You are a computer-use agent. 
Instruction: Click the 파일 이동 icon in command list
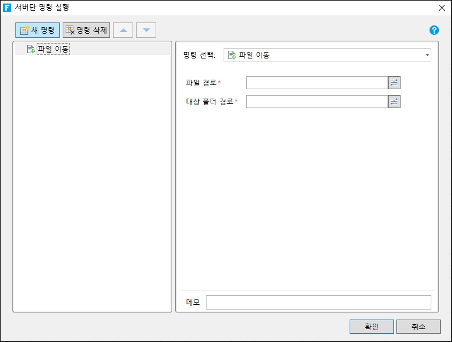click(31, 50)
